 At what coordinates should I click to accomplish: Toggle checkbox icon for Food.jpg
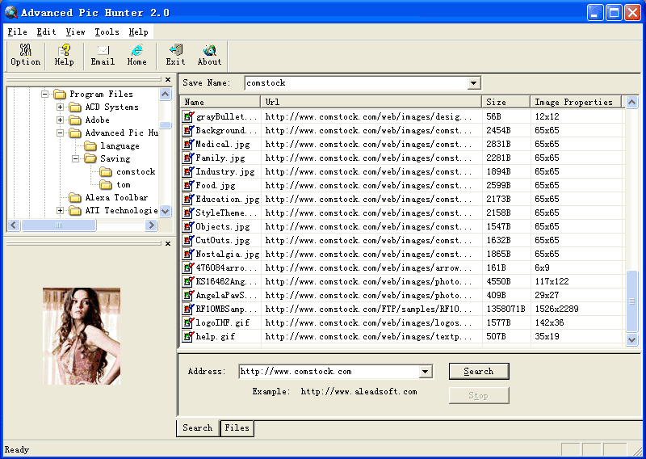pos(189,185)
